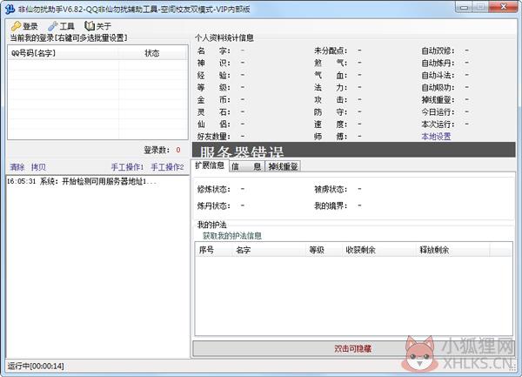Click the 双击可隐藏 button
The width and height of the screenshot is (522, 377).
352,348
